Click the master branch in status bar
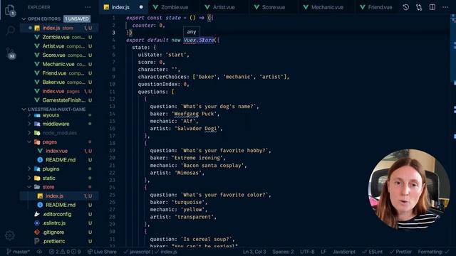This screenshot has width=456, height=256. click(x=18, y=252)
